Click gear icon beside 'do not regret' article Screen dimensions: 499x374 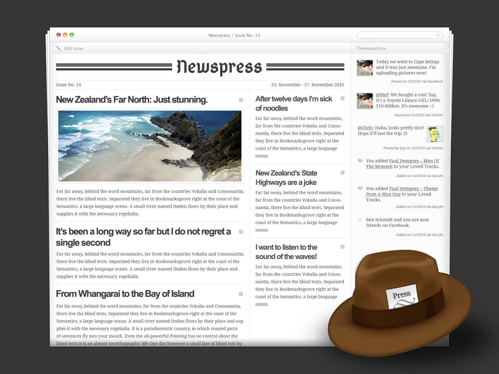pos(241,232)
